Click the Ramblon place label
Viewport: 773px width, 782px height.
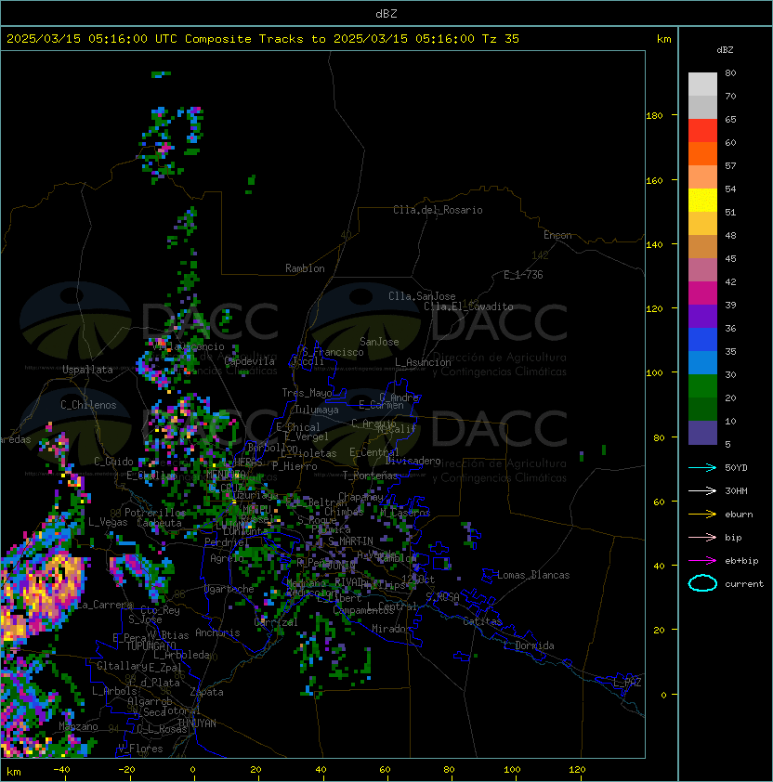(x=305, y=268)
